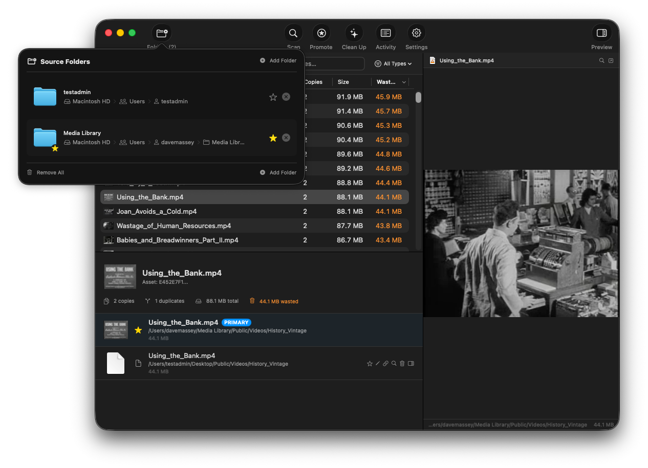Replace the testadmin duplicate with a link

(x=385, y=363)
